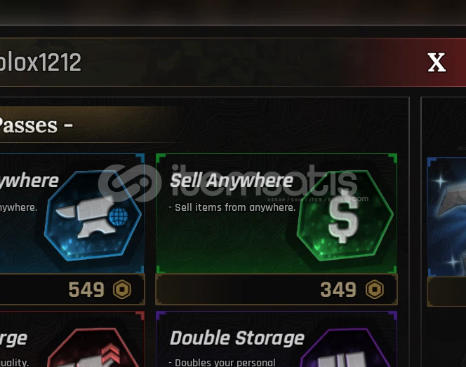Screen dimensions: 466x367
Task: Click the Passes section header
Action: click(x=36, y=125)
